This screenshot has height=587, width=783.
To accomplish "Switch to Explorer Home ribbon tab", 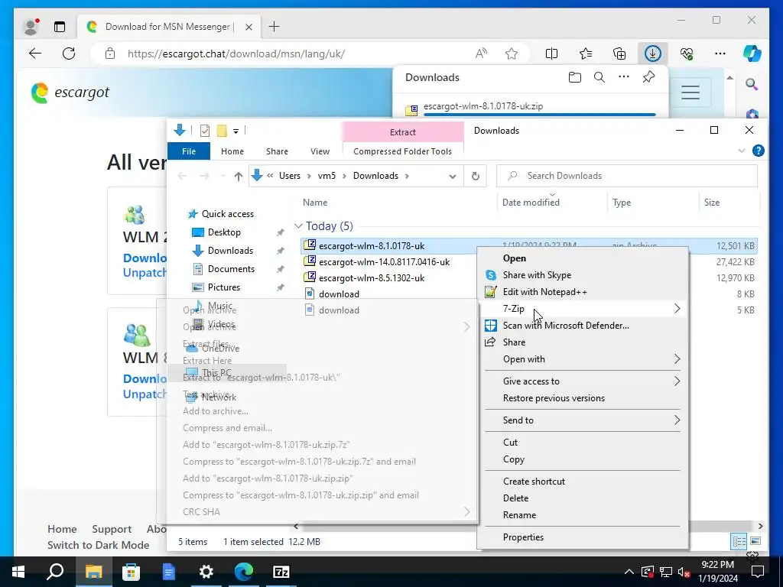I will (232, 151).
